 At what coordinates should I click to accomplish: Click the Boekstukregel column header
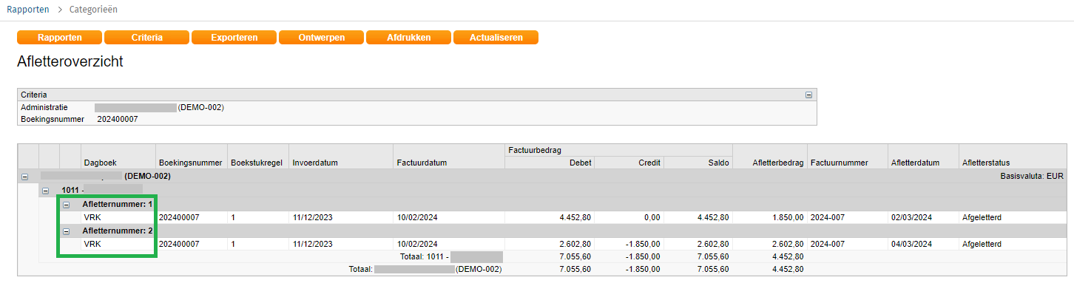coord(257,163)
